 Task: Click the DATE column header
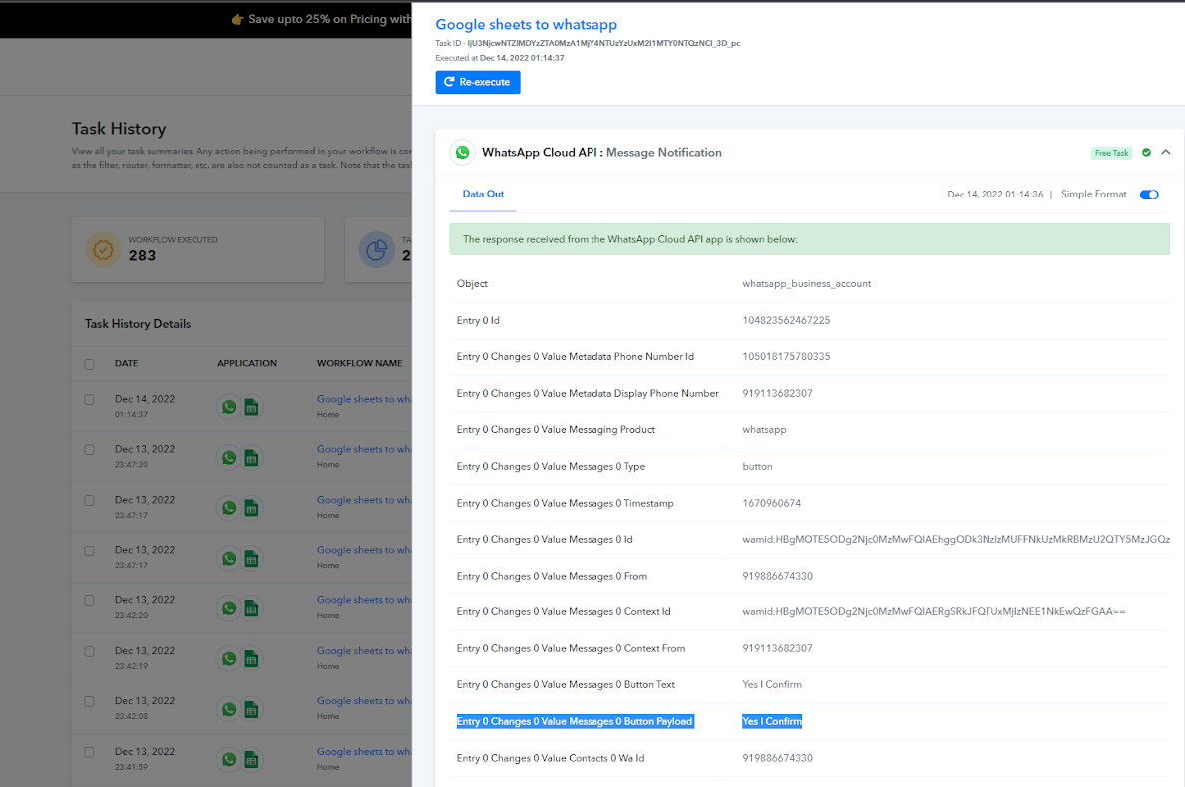127,364
